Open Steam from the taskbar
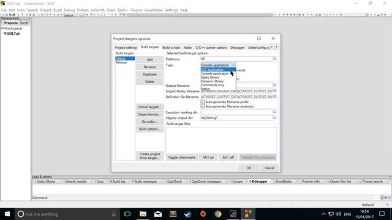The width and height of the screenshot is (392, 220). click(188, 214)
